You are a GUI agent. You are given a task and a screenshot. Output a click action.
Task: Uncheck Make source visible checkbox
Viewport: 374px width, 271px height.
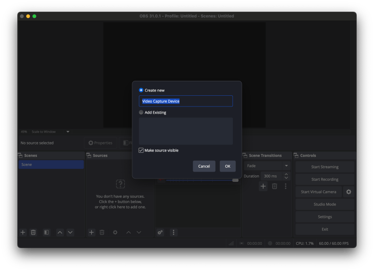tap(141, 150)
